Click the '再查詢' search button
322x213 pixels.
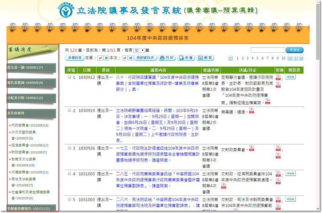295,50
